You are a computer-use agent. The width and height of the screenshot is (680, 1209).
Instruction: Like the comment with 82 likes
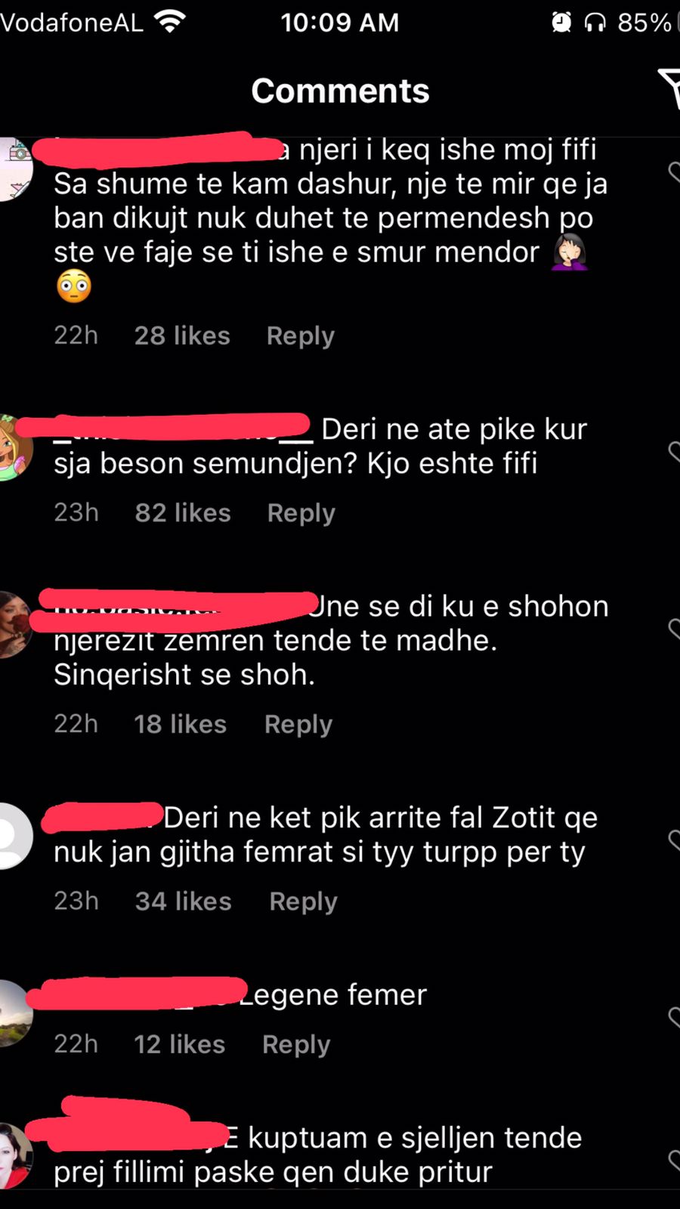(674, 452)
